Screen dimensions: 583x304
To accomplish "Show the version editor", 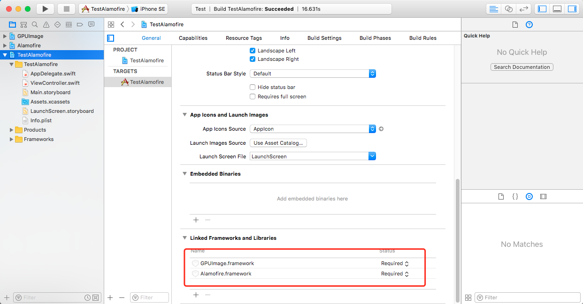I will pos(523,9).
